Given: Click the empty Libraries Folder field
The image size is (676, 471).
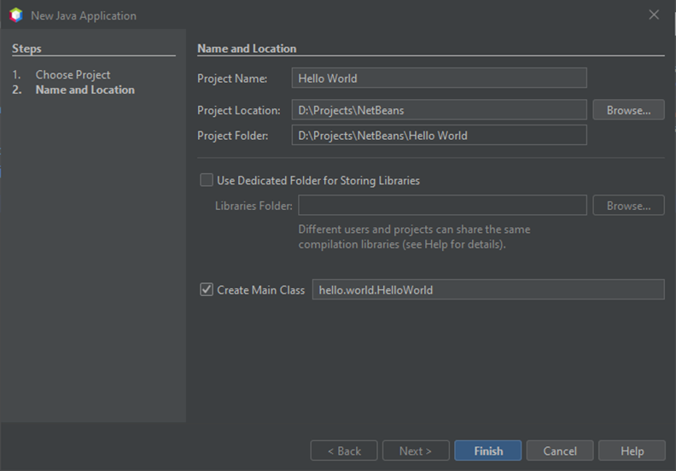Looking at the screenshot, I should coord(442,206).
